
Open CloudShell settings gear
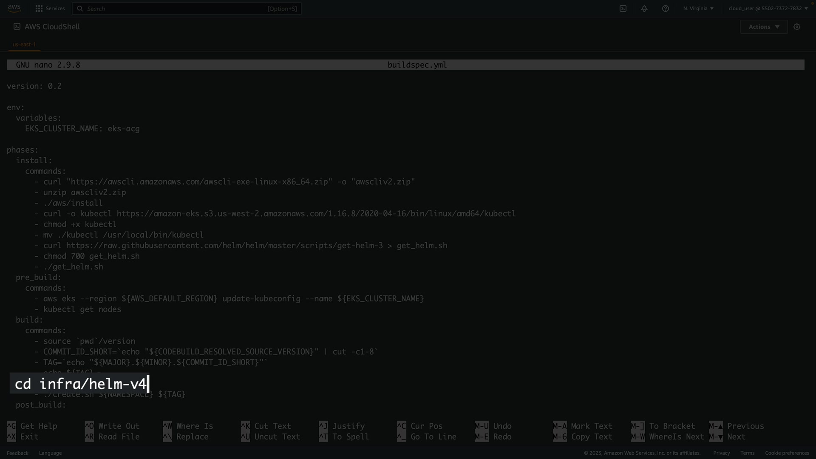pos(797,27)
